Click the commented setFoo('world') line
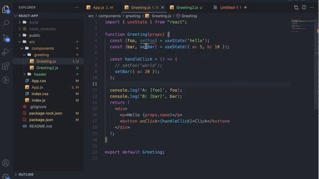The height and width of the screenshot is (179, 319). (139, 65)
